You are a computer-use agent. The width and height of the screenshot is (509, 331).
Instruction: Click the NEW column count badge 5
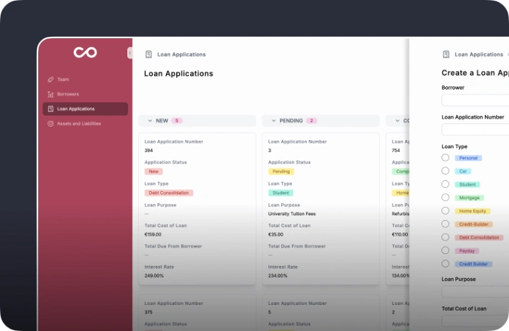coord(177,121)
